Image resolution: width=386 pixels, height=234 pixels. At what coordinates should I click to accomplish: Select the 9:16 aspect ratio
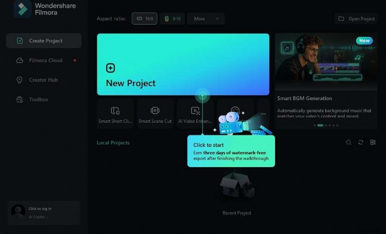[172, 19]
